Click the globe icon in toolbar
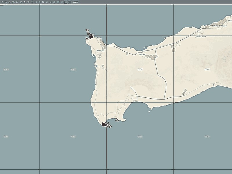 click(x=55, y=2)
